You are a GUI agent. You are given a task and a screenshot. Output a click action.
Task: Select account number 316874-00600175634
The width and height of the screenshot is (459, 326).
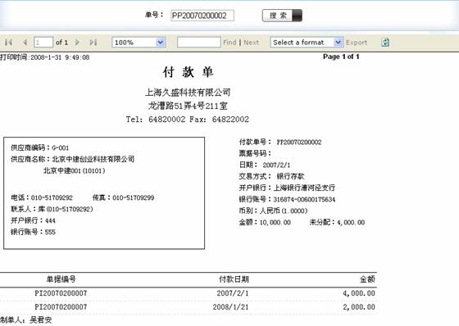[304, 200]
